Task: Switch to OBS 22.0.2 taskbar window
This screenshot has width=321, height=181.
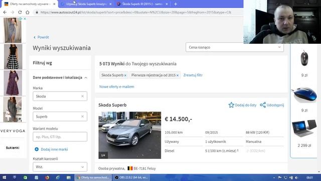Action: point(131,177)
